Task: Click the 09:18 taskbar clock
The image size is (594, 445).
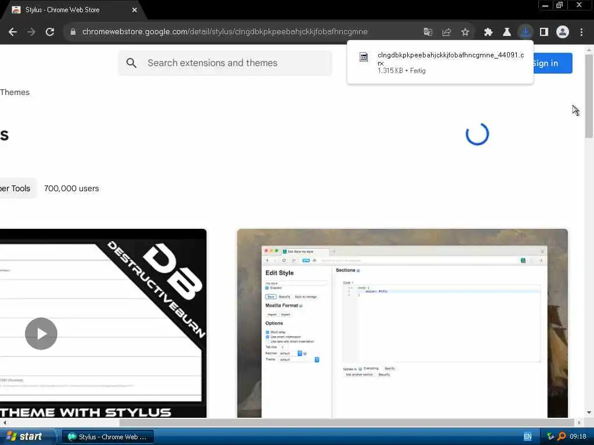Action: pyautogui.click(x=578, y=437)
